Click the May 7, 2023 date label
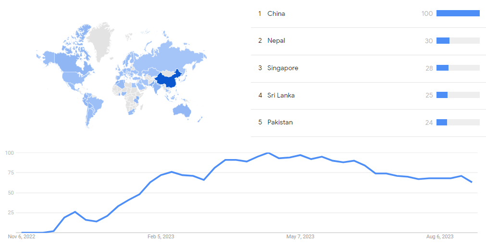The width and height of the screenshot is (486, 247). tap(300, 236)
